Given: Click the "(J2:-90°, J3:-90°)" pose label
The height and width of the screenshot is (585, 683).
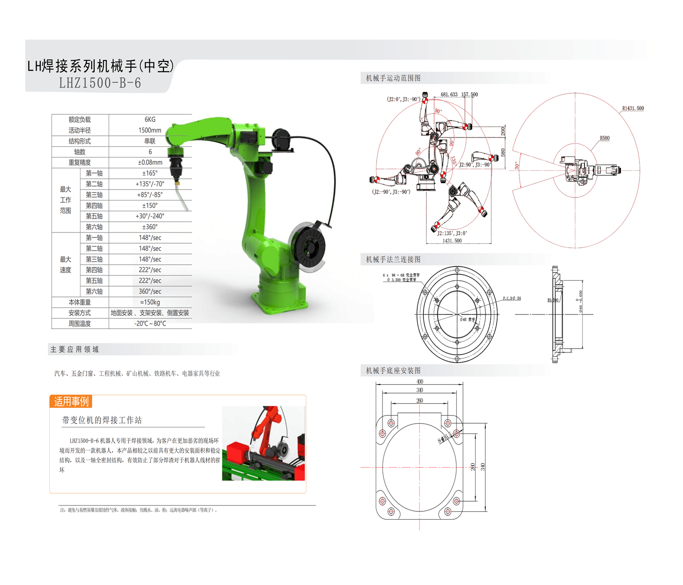Looking at the screenshot, I should pyautogui.click(x=391, y=192).
